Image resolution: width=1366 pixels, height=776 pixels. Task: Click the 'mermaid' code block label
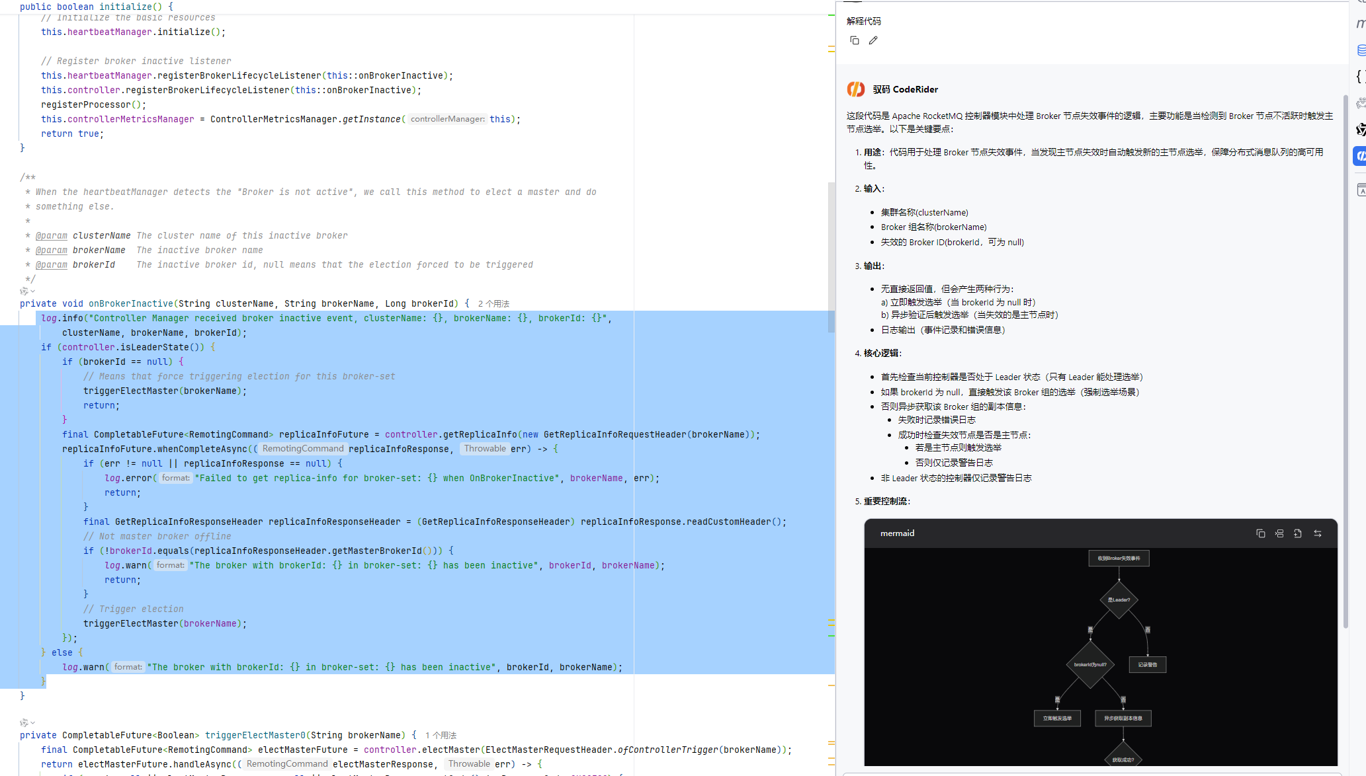[x=897, y=533]
